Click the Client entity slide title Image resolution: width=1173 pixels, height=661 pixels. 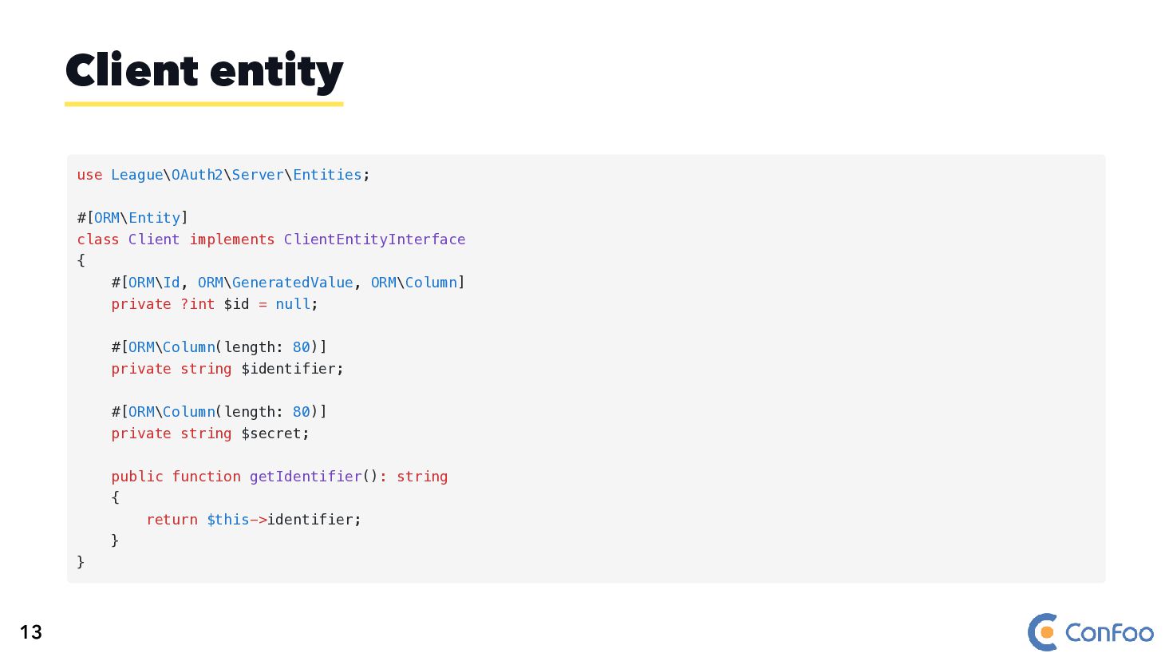click(204, 71)
